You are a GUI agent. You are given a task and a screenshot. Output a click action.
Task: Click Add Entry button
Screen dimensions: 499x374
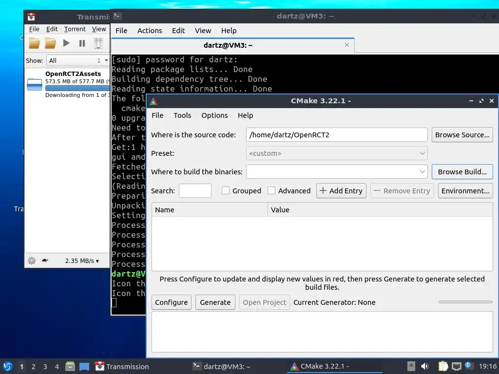341,190
